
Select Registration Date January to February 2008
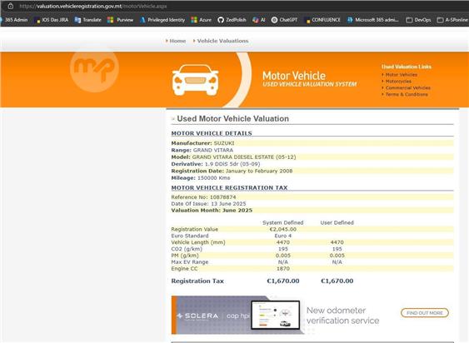point(259,171)
